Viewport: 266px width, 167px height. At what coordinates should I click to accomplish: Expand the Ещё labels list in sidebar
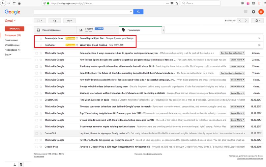8,55
